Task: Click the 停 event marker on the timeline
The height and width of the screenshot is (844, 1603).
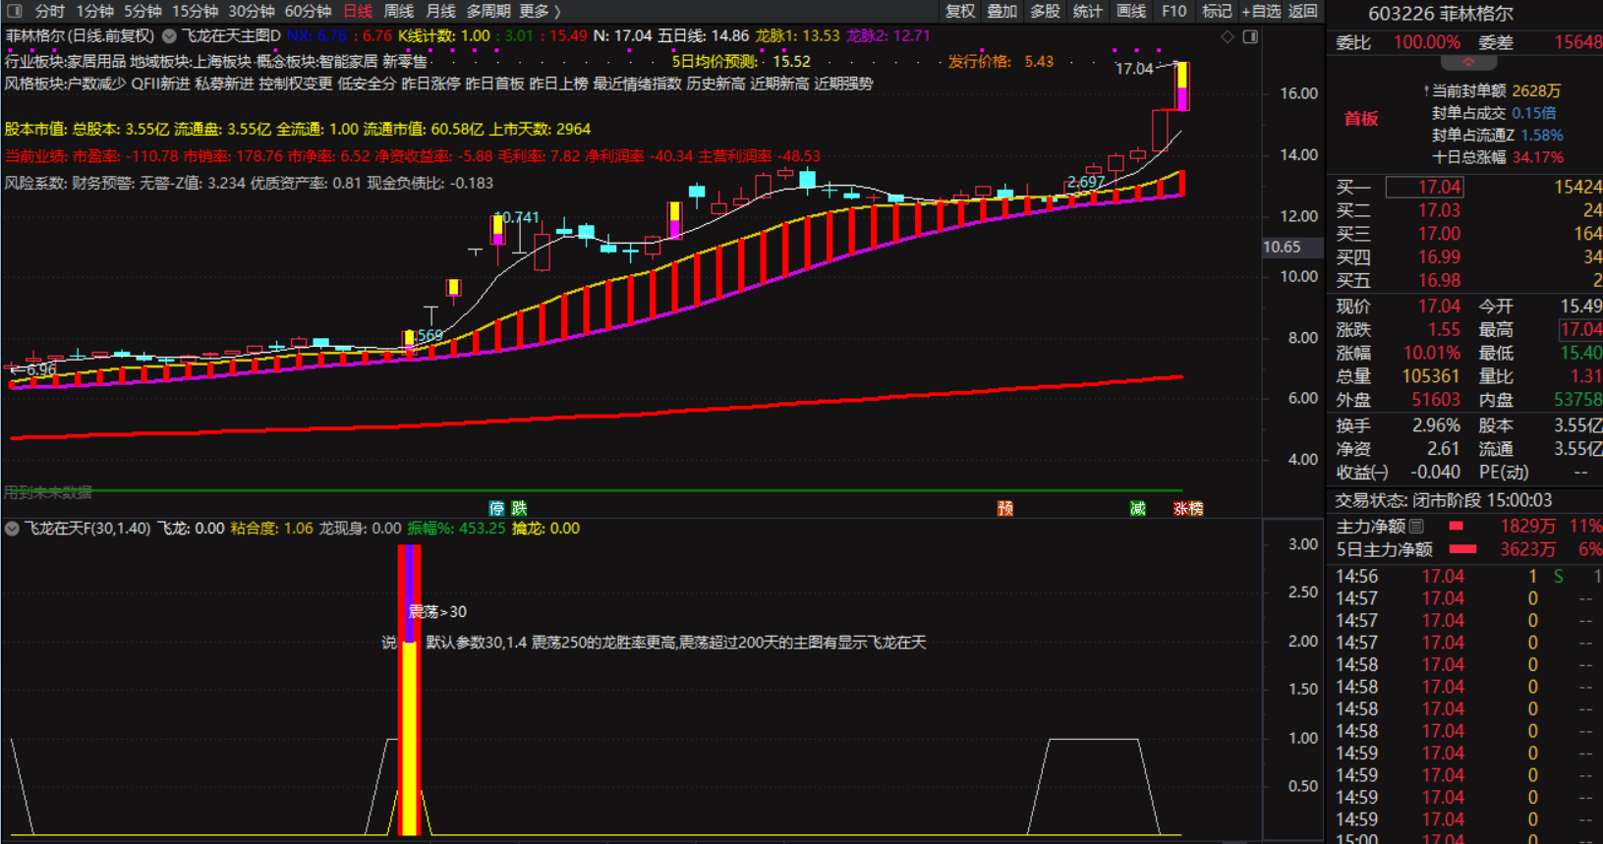Action: click(496, 508)
